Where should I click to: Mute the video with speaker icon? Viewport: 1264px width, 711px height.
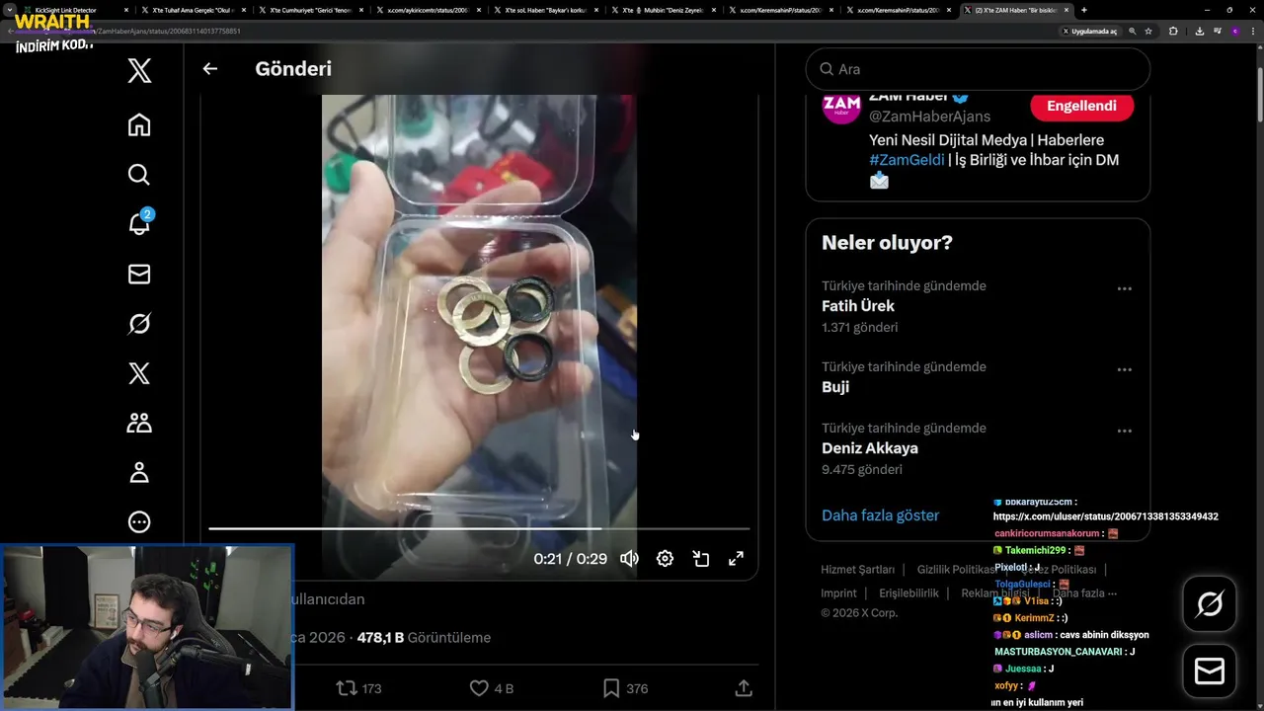click(x=629, y=559)
